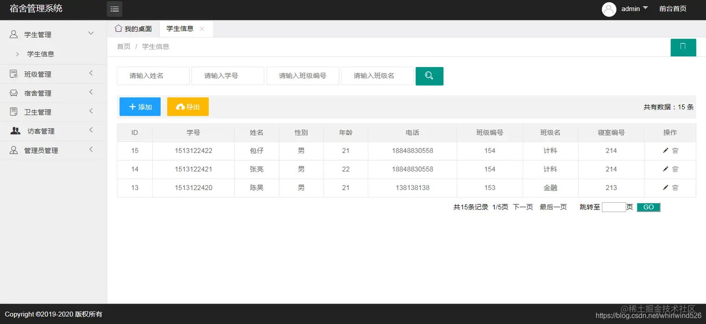Click the 班级管理 sidebar icon
Image resolution: width=706 pixels, height=324 pixels.
[14, 74]
